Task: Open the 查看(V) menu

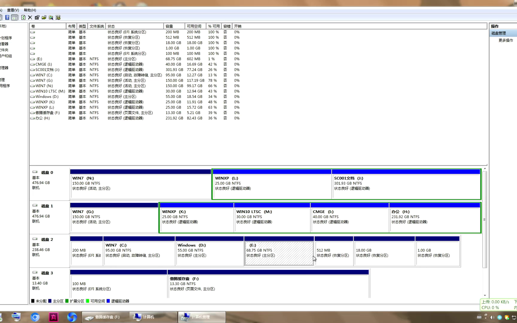Action: [13, 10]
